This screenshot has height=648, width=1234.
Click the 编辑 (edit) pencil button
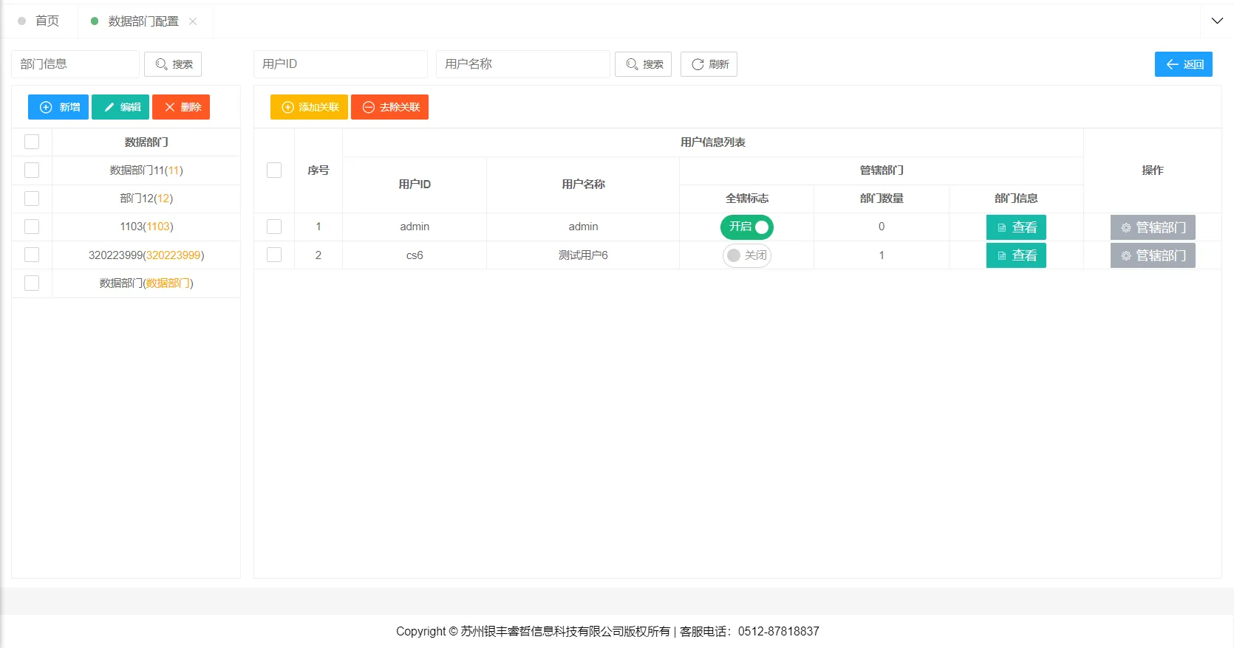[120, 107]
